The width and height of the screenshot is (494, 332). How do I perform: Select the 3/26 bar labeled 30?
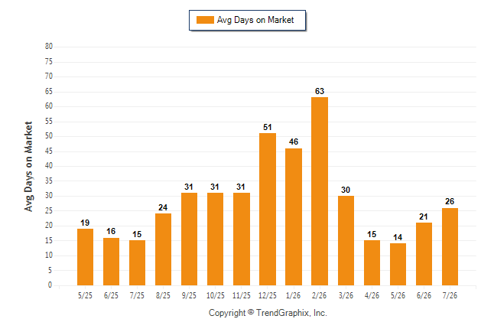tap(346, 240)
